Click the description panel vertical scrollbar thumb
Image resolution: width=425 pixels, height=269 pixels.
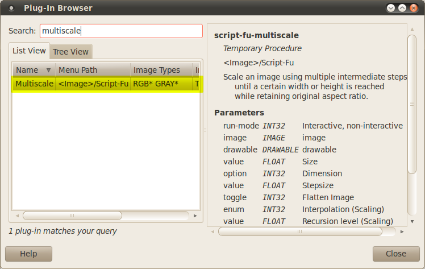pos(412,104)
